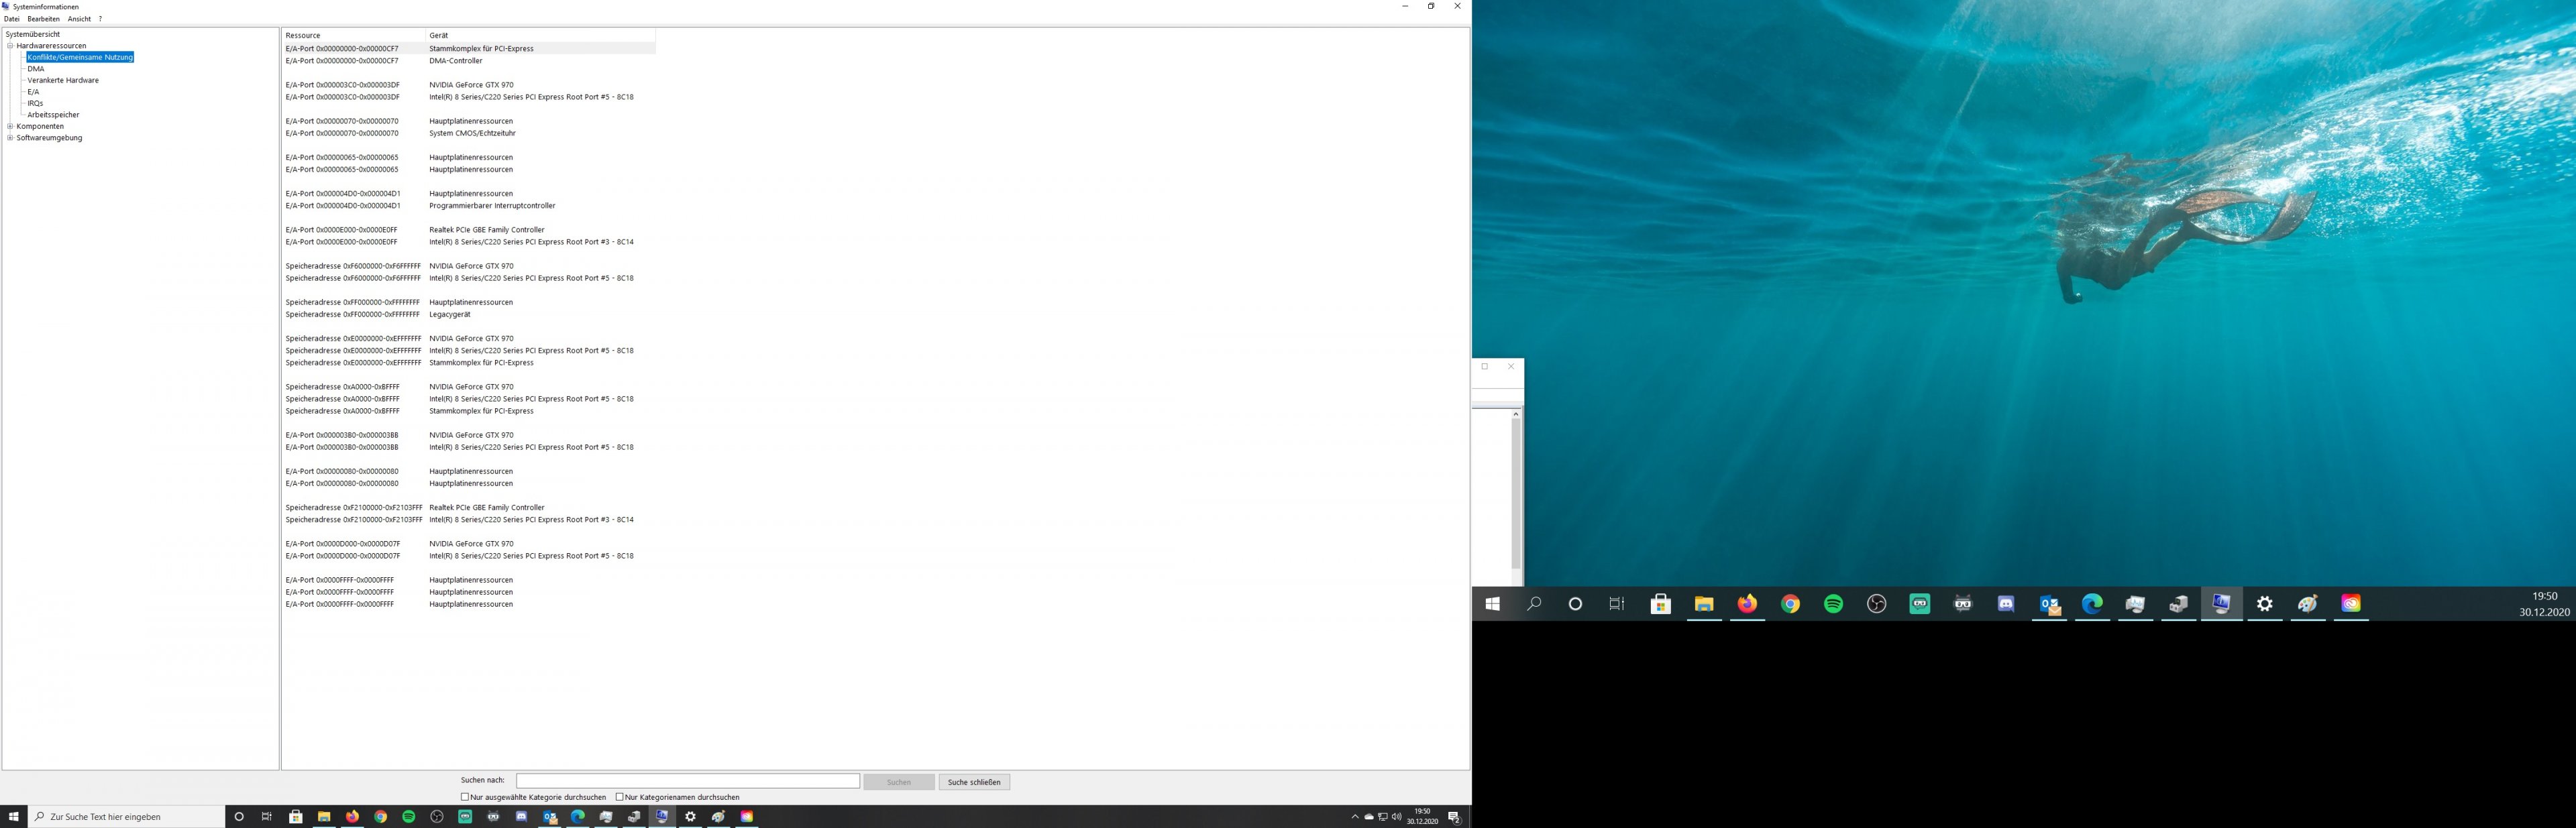Screen dimensions: 2576x828
Task: Open Windows Settings gear icon
Action: point(690,816)
